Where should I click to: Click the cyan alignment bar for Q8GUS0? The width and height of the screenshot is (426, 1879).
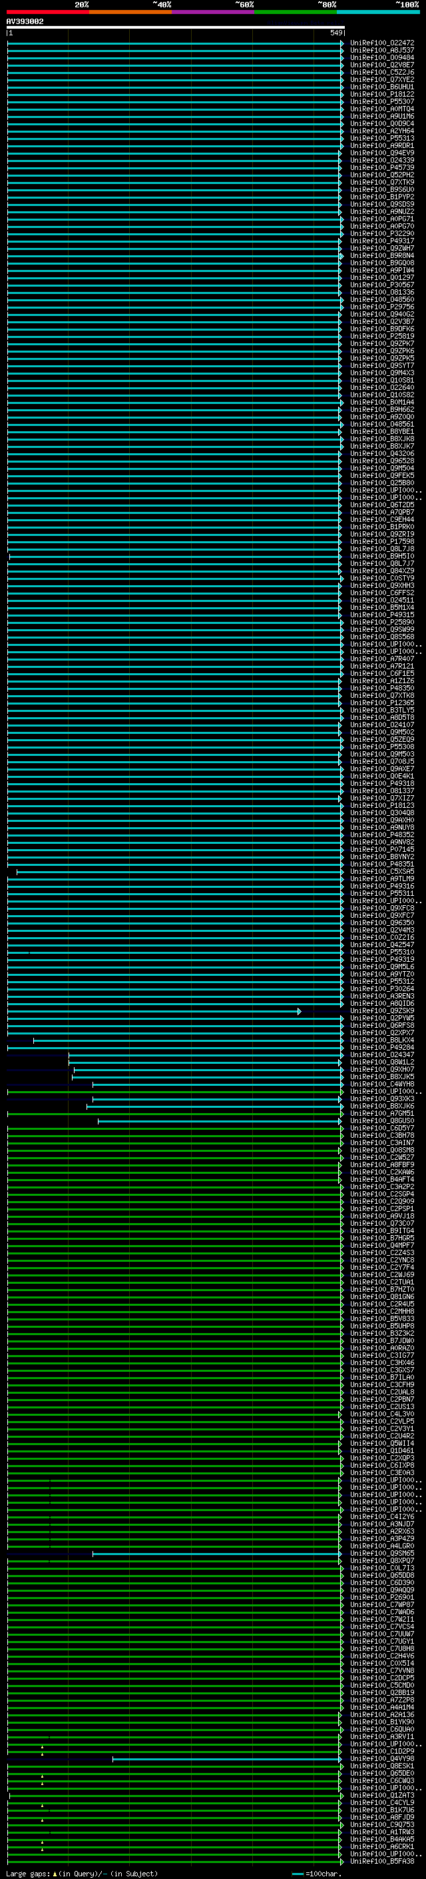coord(220,1121)
